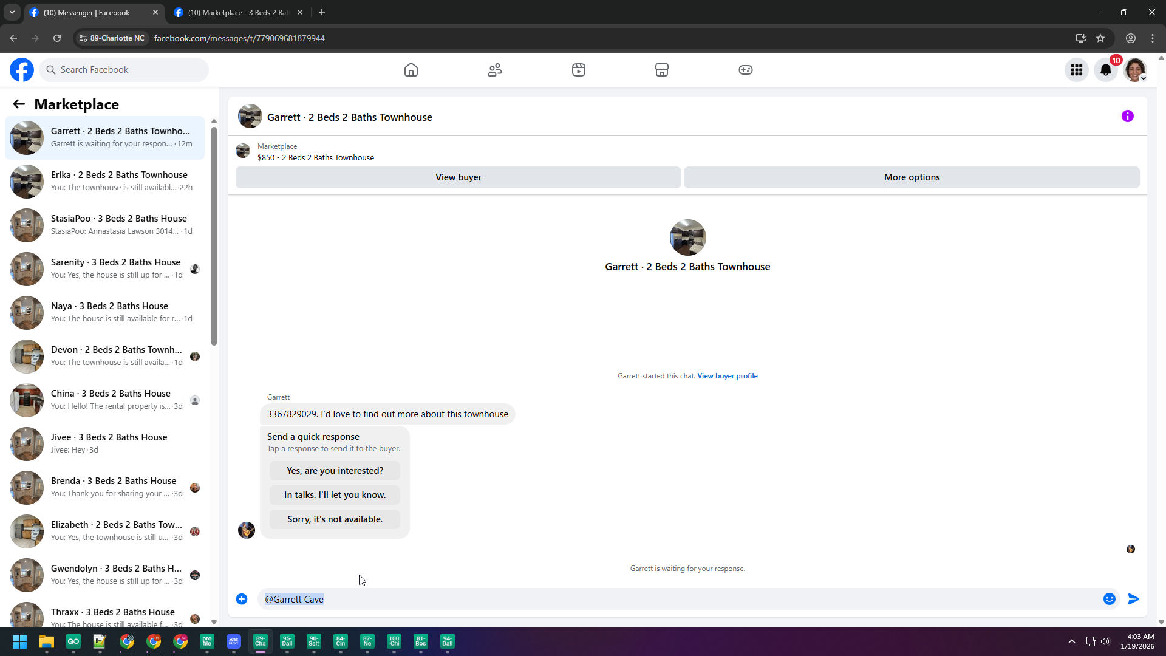Switch to the Marketplace 3 Beds browser tab
The image size is (1166, 656).
coord(237,13)
